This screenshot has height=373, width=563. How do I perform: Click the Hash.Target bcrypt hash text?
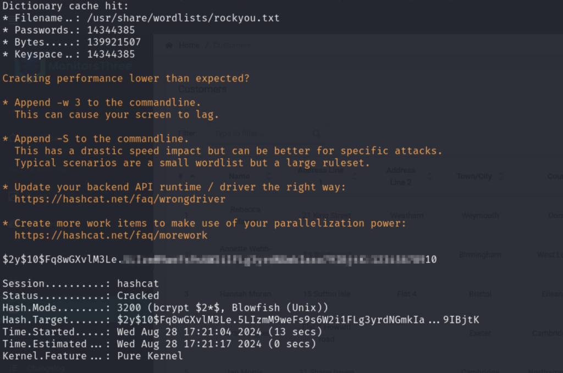pyautogui.click(x=298, y=320)
